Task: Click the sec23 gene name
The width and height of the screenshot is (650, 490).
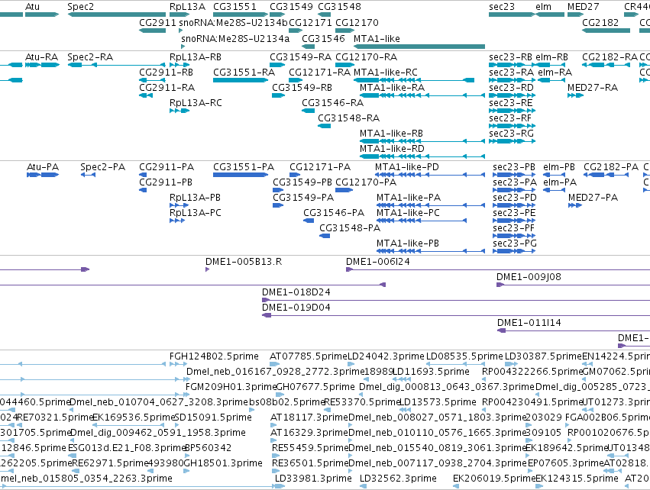Action: (502, 7)
